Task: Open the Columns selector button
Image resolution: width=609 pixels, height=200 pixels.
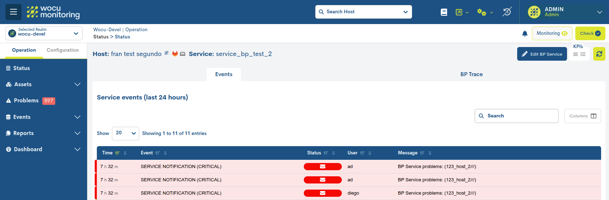Action: [x=582, y=116]
